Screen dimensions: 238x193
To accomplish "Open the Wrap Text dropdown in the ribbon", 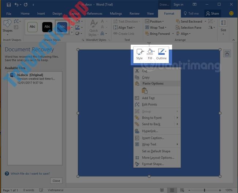I will 156,27.
